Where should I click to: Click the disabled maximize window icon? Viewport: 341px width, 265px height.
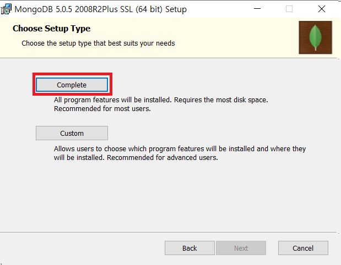(x=289, y=9)
